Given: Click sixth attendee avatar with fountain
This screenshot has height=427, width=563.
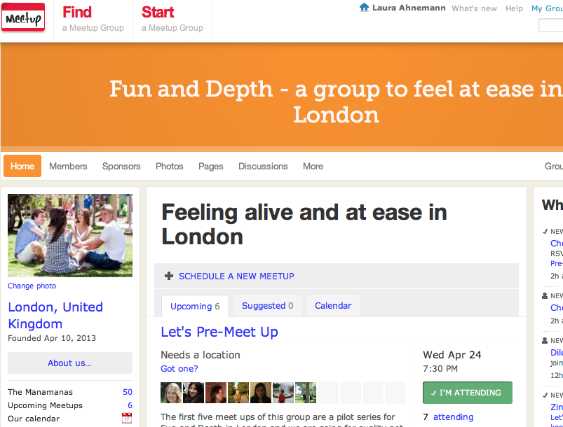Looking at the screenshot, I should (283, 393).
